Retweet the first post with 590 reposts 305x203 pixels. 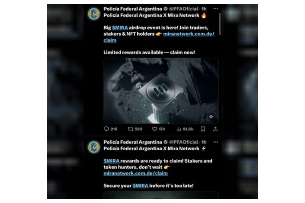pyautogui.click(x=135, y=129)
